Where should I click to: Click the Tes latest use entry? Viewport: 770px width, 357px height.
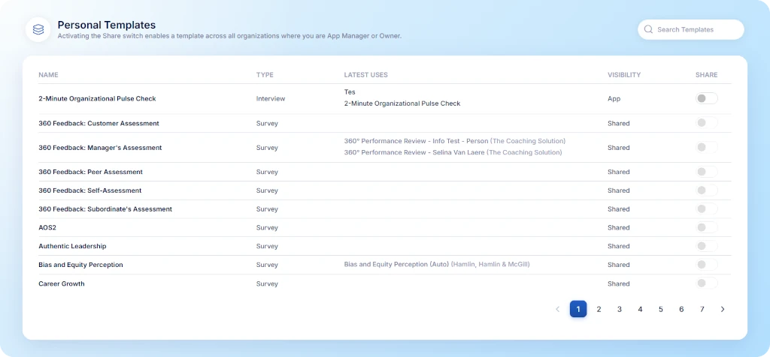[x=350, y=92]
